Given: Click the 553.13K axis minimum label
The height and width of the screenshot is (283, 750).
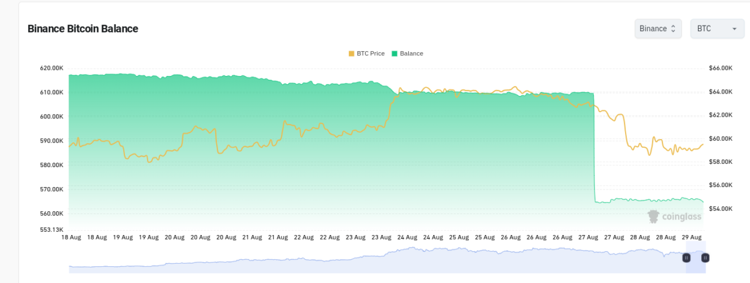Looking at the screenshot, I should (x=51, y=229).
